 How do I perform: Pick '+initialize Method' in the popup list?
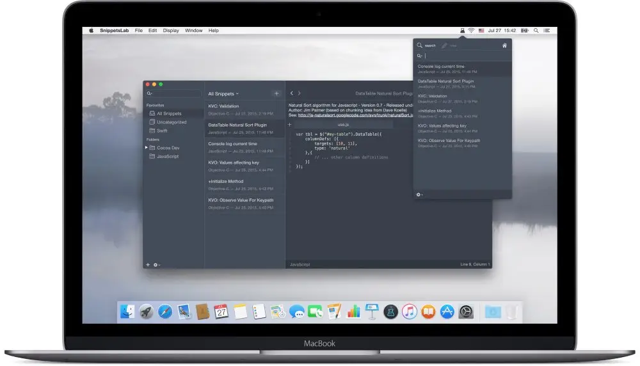pyautogui.click(x=463, y=113)
